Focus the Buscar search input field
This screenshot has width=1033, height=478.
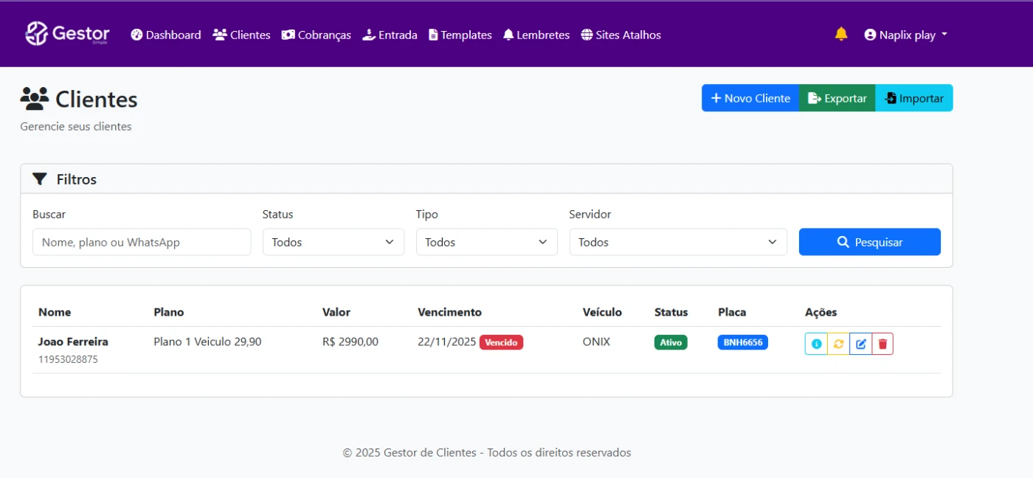(142, 242)
